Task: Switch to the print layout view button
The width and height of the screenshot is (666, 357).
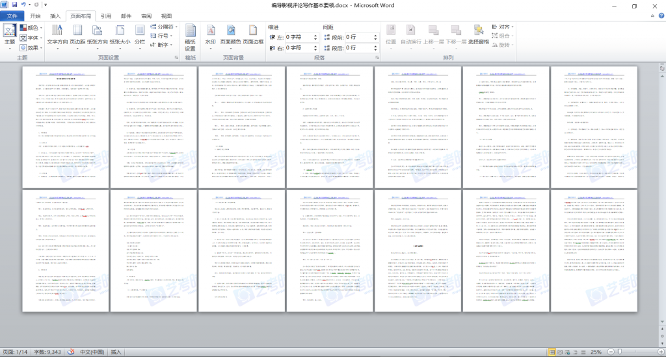Action: tap(552, 352)
